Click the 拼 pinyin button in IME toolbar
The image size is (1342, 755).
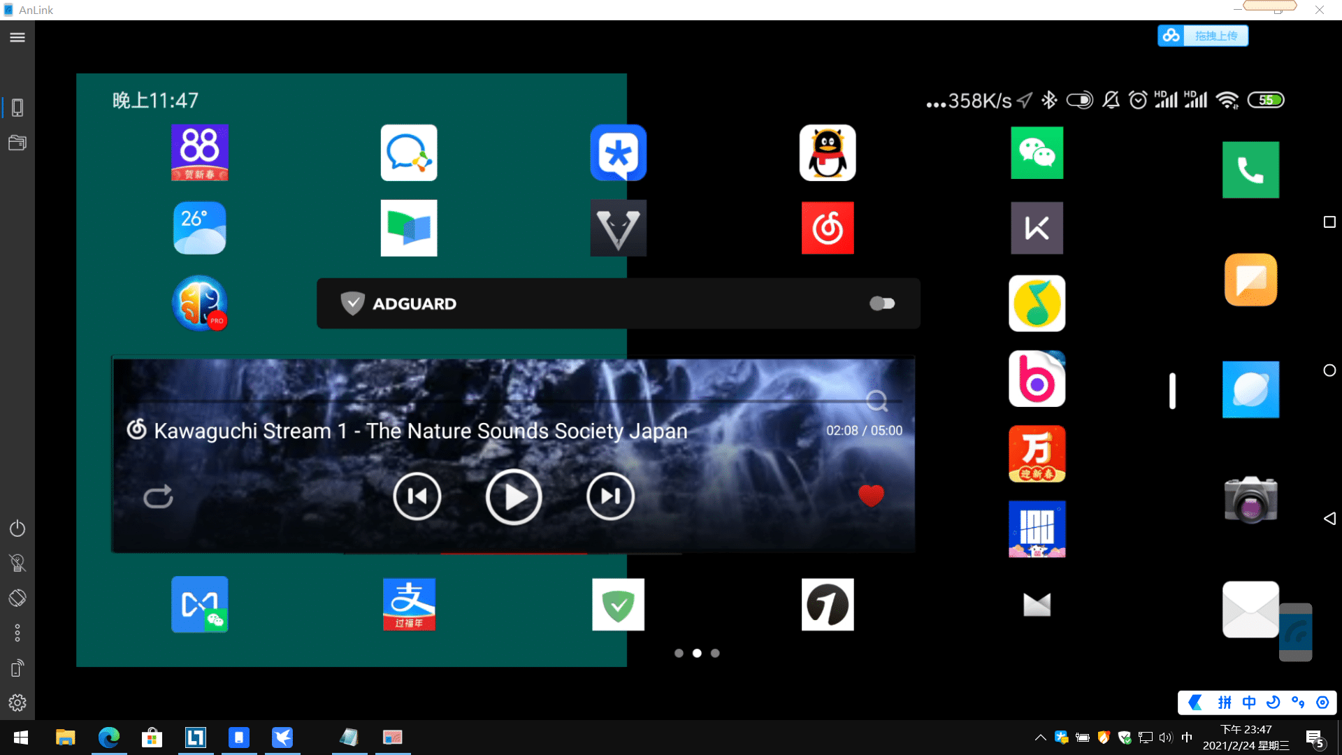[1225, 703]
